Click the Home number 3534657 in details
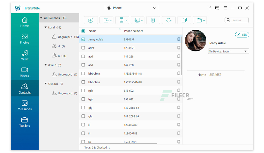The height and width of the screenshot is (153, 264). pos(215,75)
